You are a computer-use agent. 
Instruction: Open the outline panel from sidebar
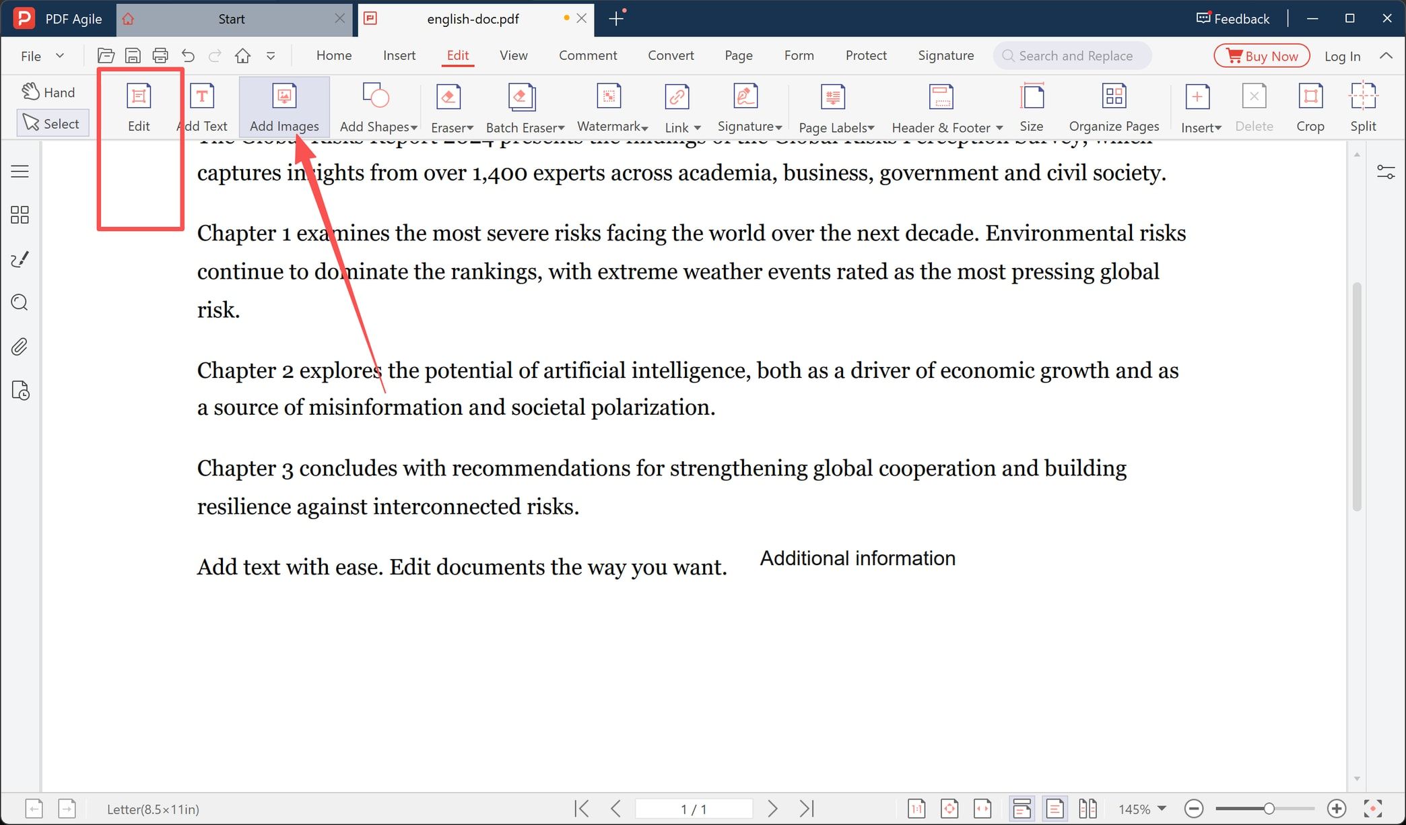[x=20, y=172]
